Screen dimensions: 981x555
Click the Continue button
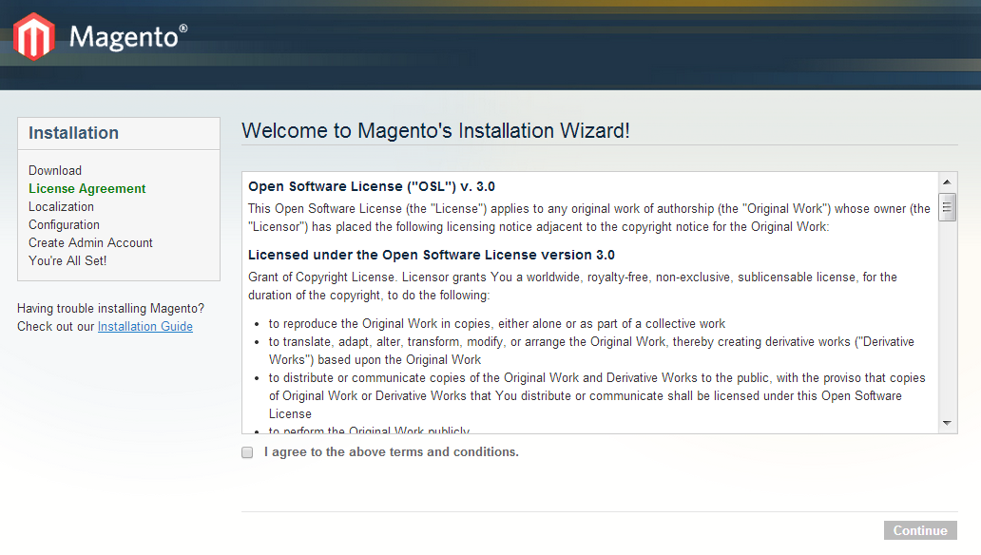click(x=920, y=530)
